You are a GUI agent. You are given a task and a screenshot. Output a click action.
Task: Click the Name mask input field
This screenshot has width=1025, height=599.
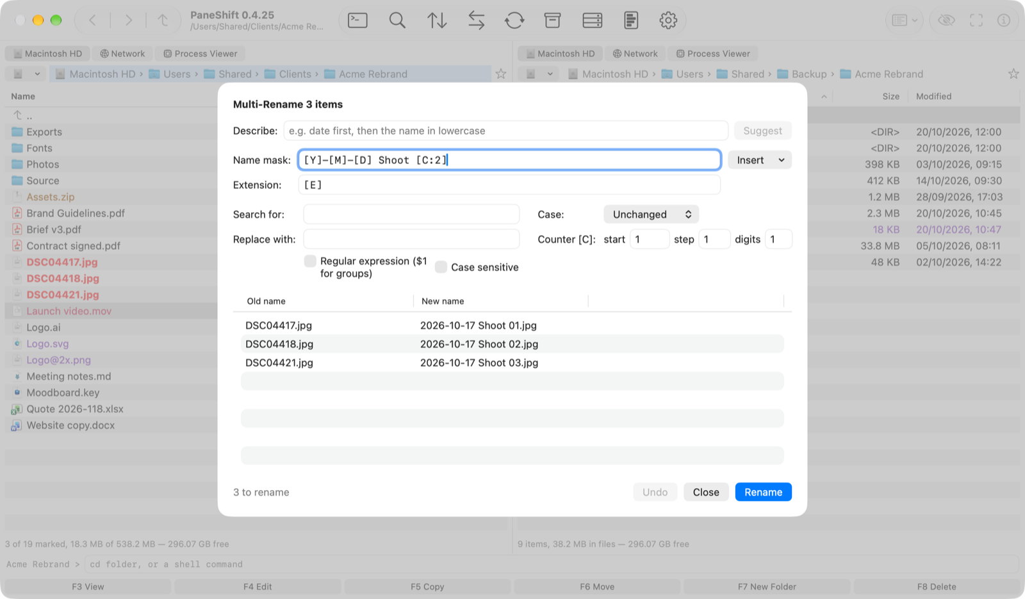(x=509, y=160)
